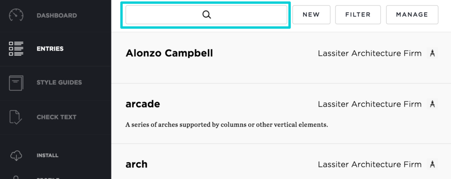Click compass icon on arcade entry row

(x=432, y=104)
